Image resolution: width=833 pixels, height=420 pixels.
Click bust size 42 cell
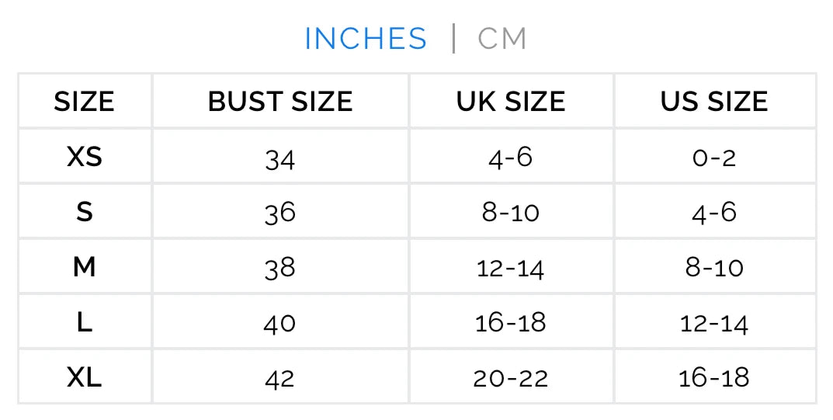280,379
